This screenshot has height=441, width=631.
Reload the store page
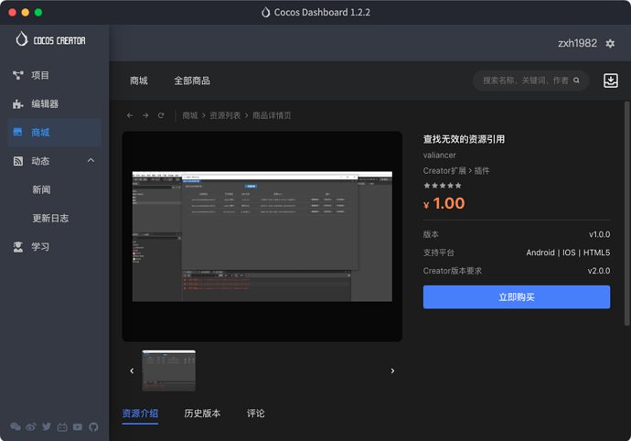[161, 115]
